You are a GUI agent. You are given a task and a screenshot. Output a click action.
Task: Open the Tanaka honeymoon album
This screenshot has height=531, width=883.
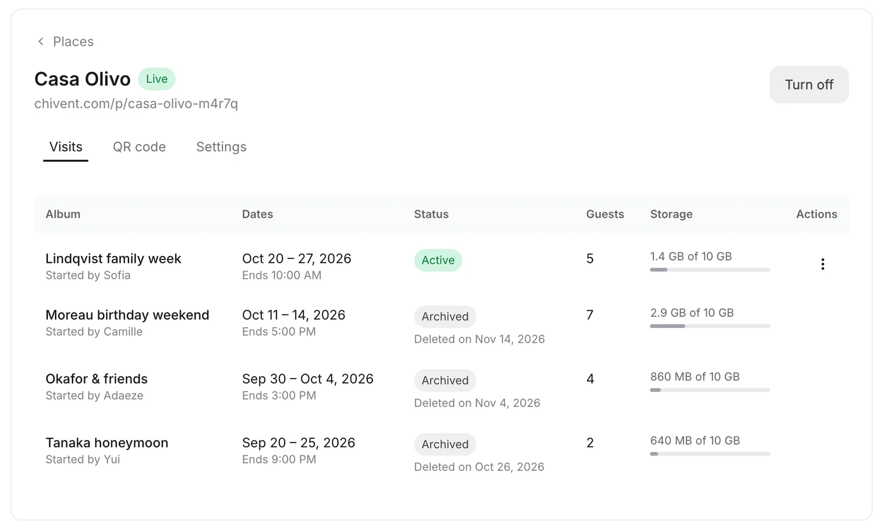(107, 443)
